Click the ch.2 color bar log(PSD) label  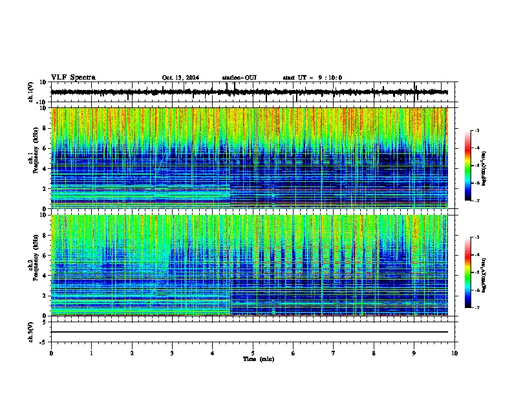[484, 275]
